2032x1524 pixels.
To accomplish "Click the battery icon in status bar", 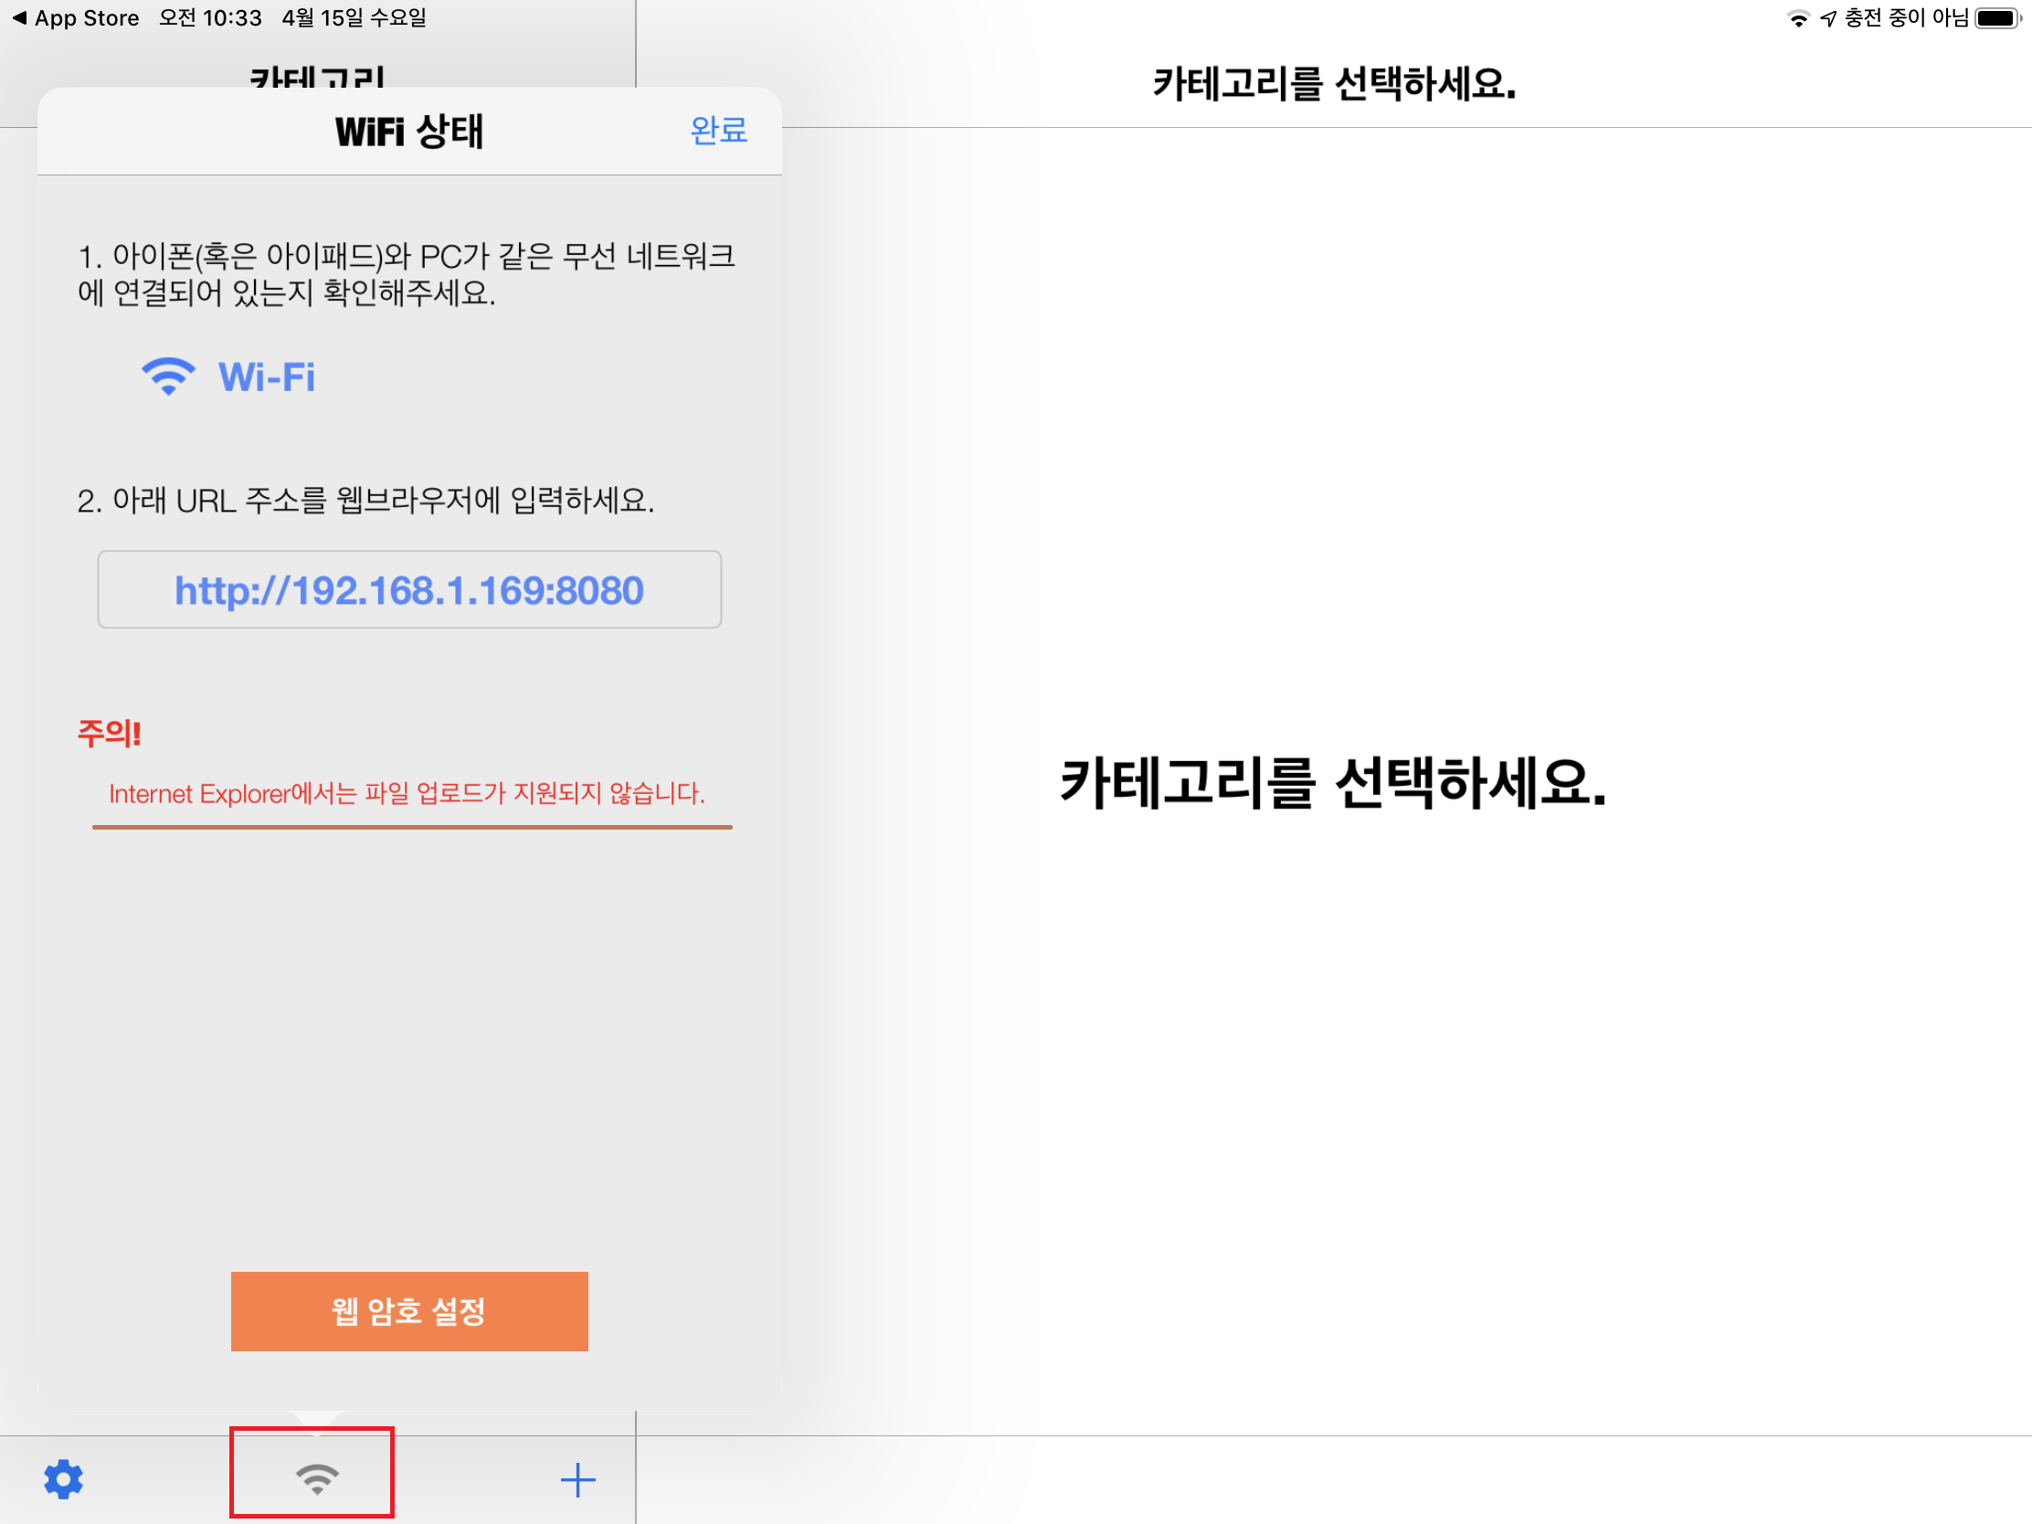I will 1996,18.
